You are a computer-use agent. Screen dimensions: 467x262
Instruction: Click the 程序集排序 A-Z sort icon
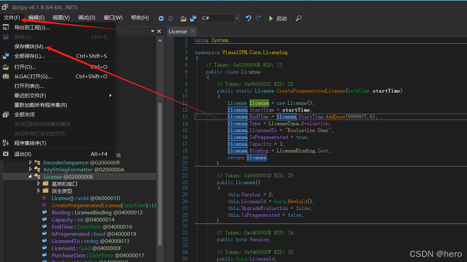pyautogui.click(x=6, y=143)
